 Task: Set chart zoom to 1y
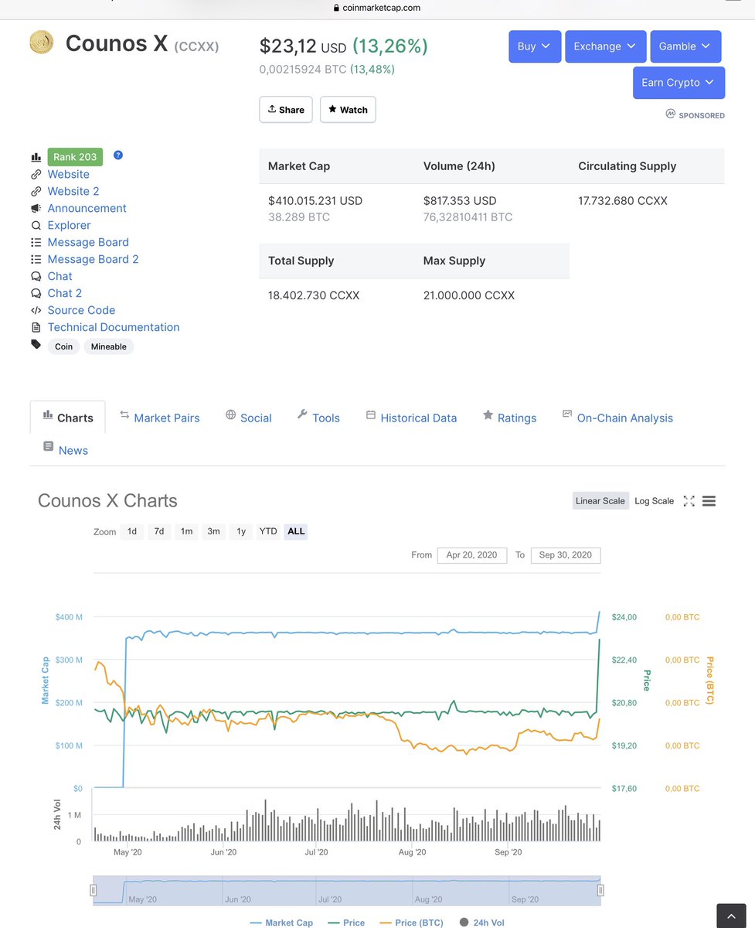(x=241, y=531)
